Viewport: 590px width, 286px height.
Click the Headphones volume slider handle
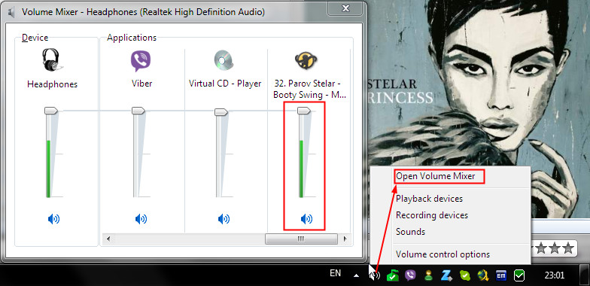click(x=50, y=110)
